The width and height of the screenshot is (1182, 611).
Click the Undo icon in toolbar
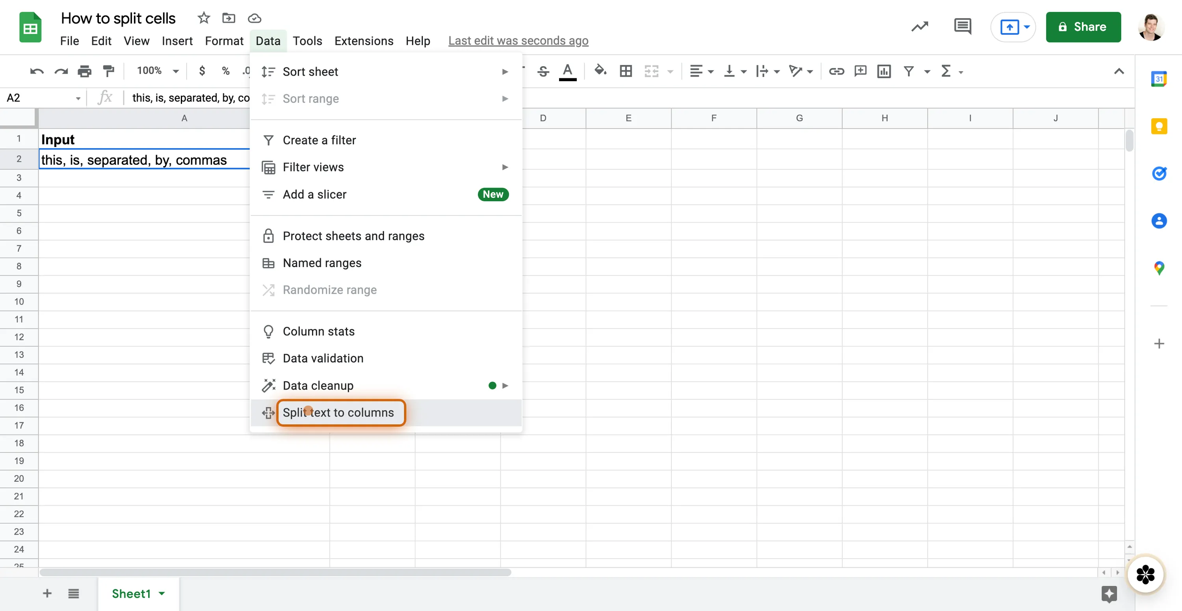pyautogui.click(x=37, y=71)
